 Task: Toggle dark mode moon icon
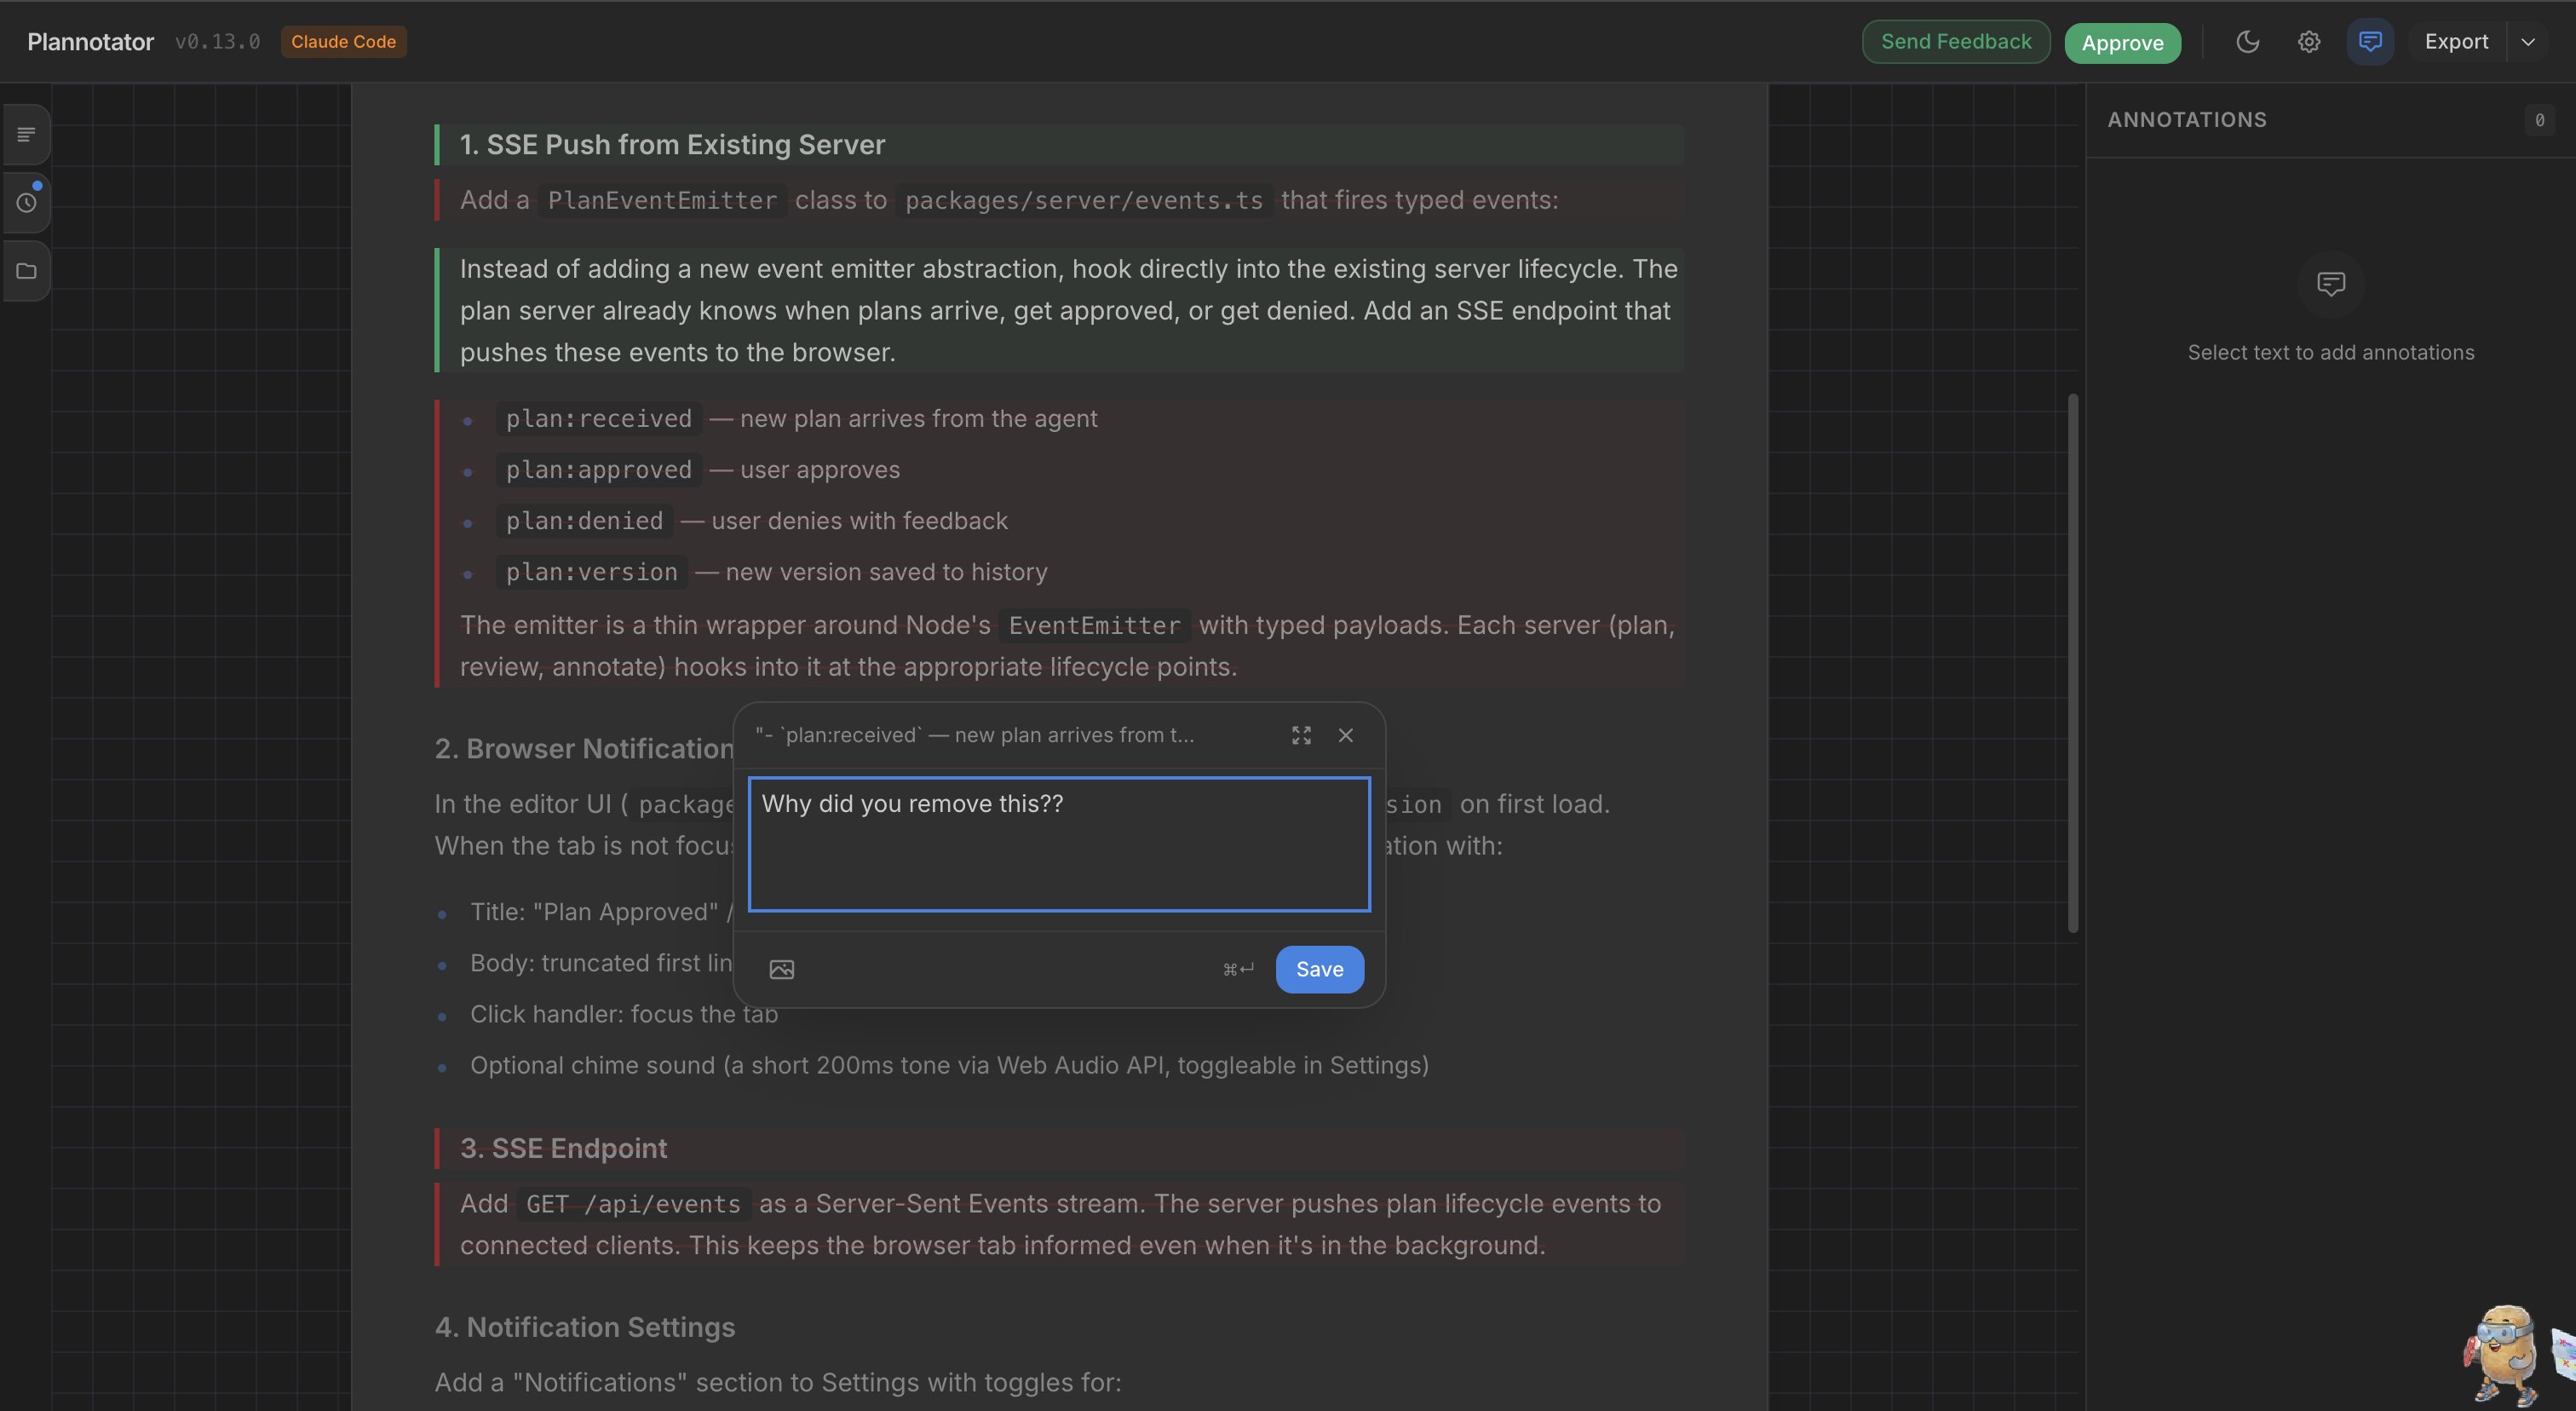[x=2247, y=42]
